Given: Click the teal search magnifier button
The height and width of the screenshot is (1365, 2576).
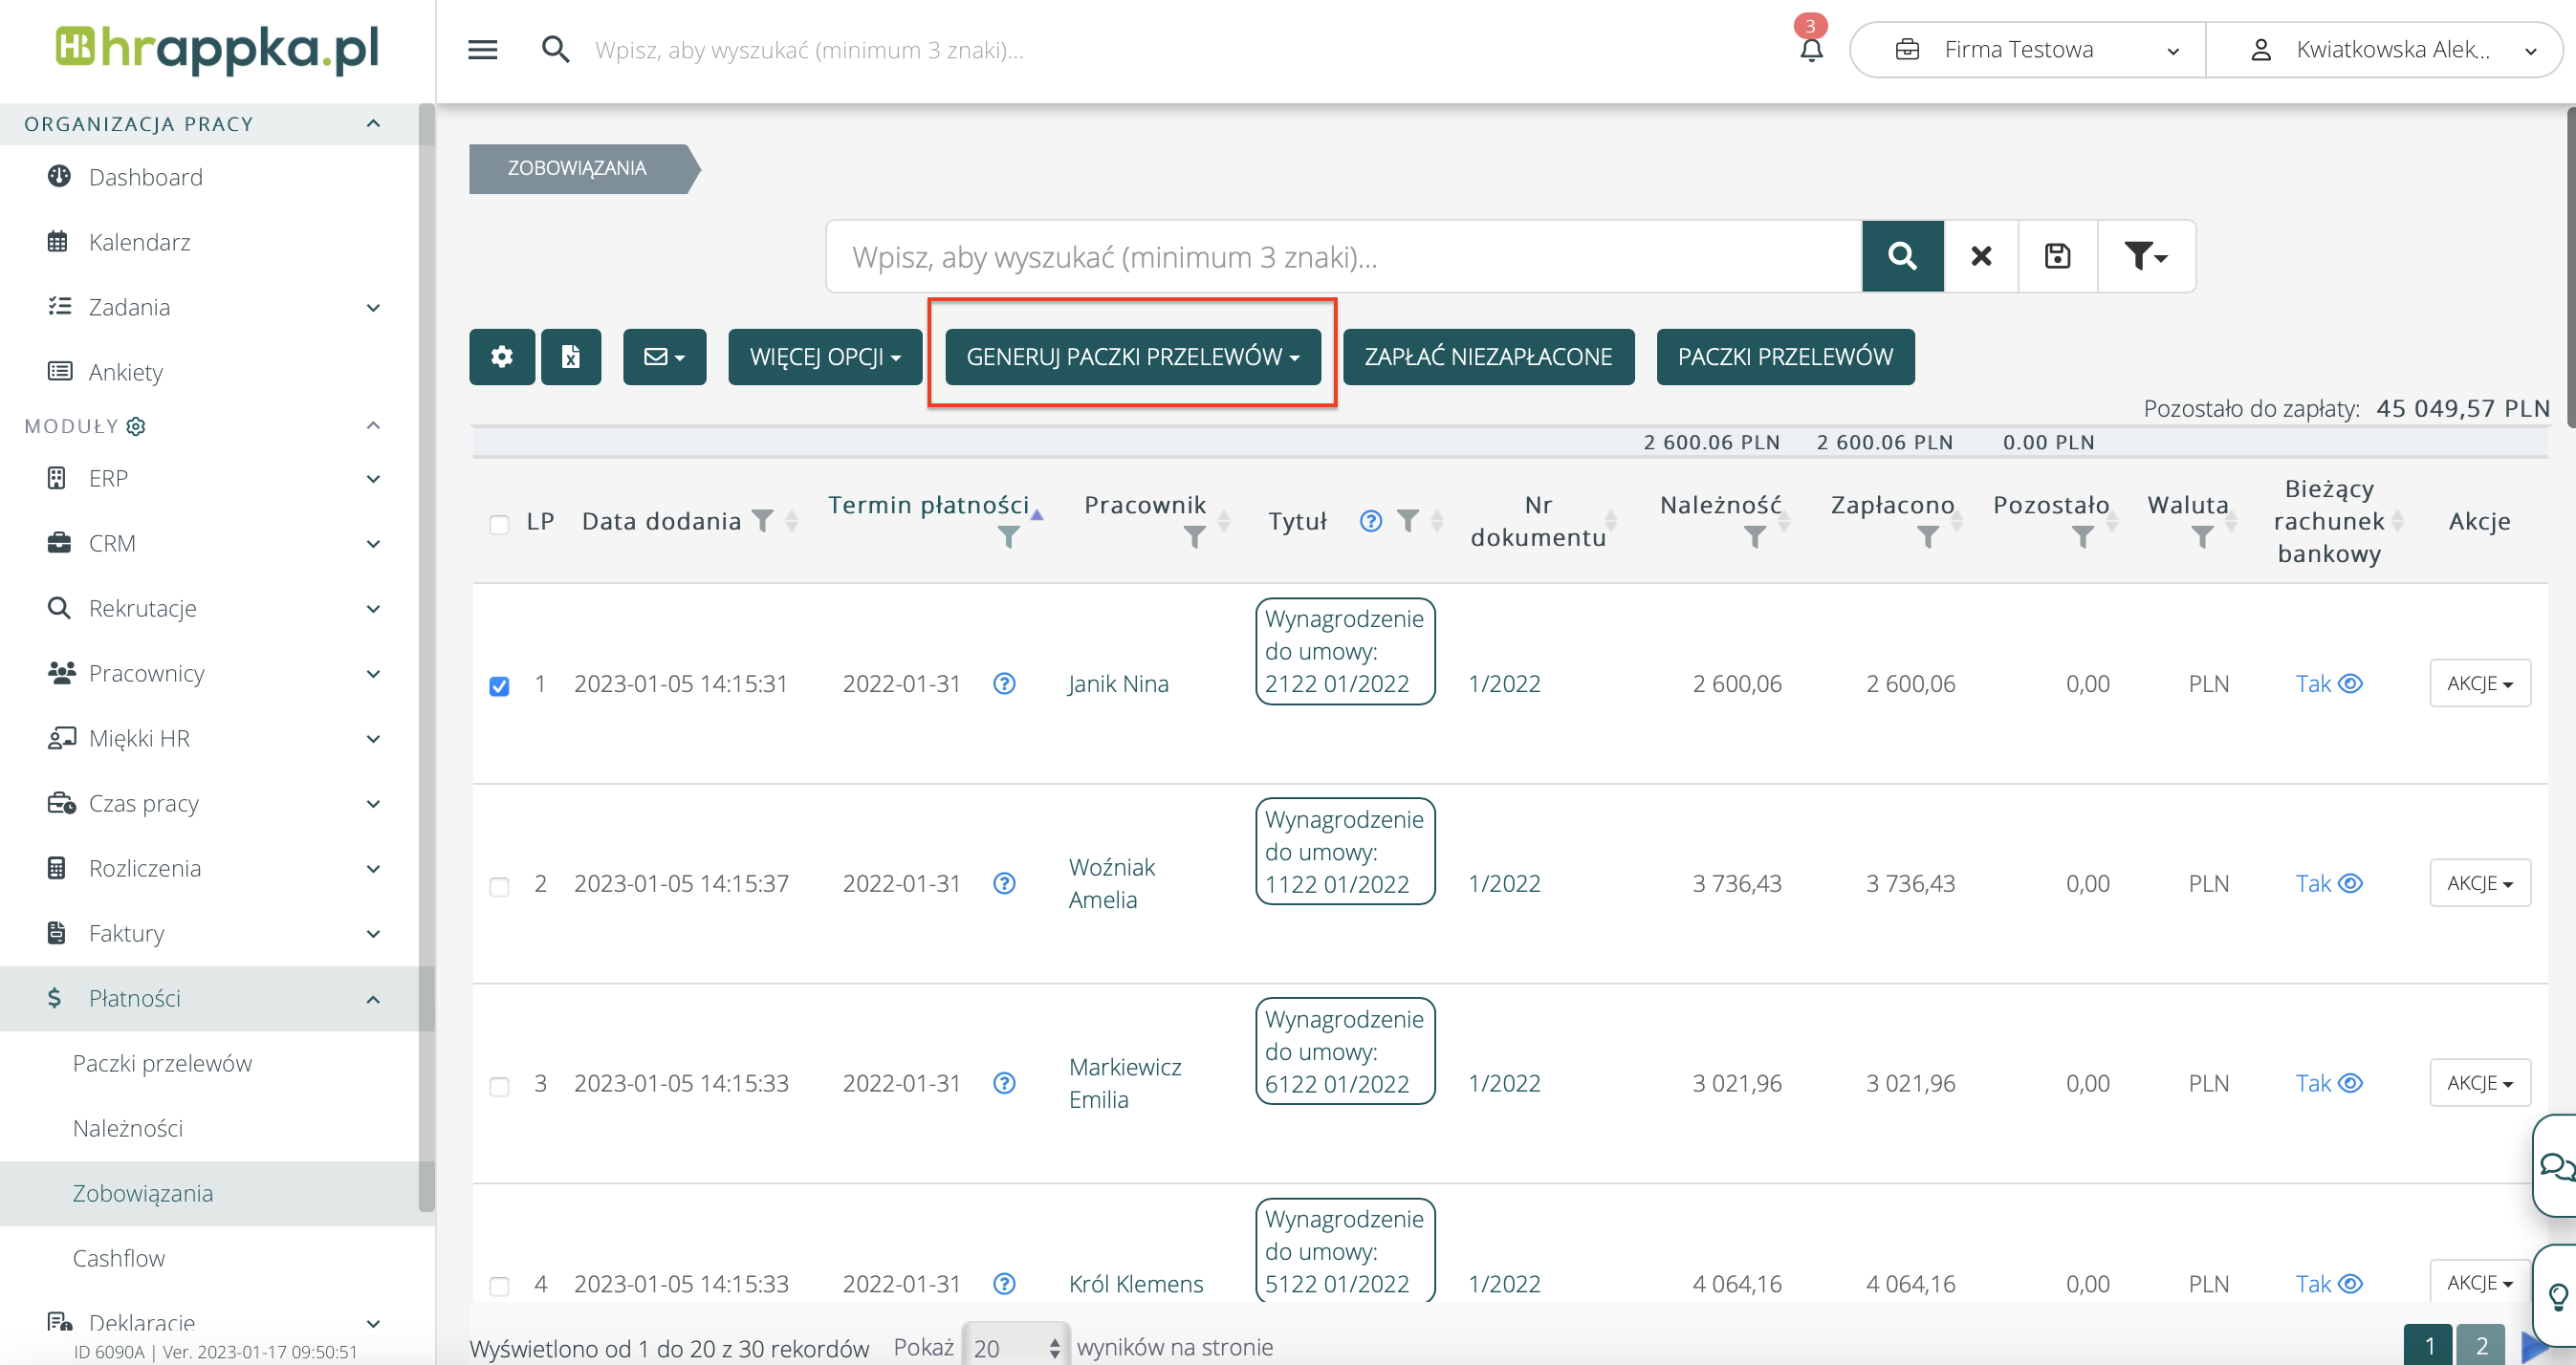Looking at the screenshot, I should pyautogui.click(x=1902, y=256).
